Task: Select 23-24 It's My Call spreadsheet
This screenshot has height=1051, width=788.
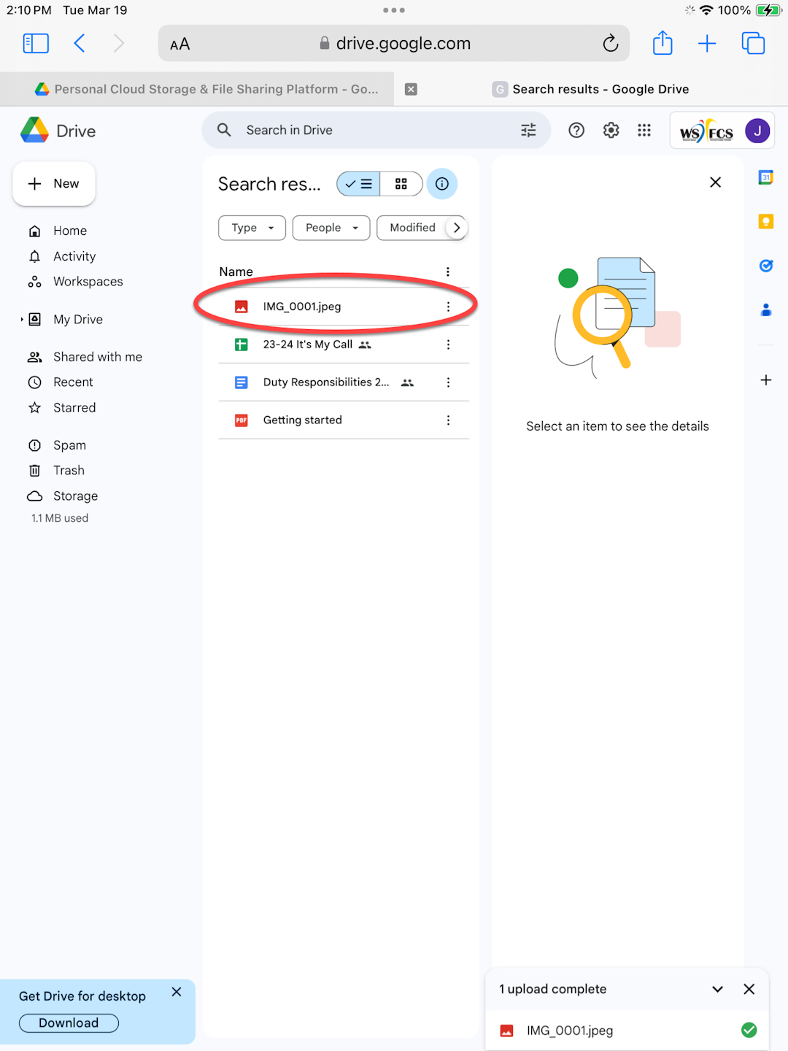Action: click(x=344, y=344)
